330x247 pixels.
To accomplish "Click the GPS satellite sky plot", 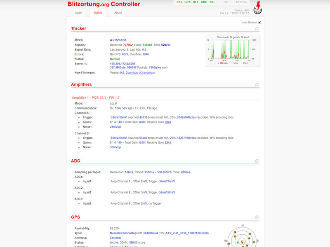I will click(242, 236).
